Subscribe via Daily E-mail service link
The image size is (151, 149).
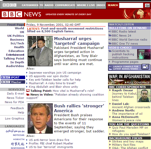point(16,94)
